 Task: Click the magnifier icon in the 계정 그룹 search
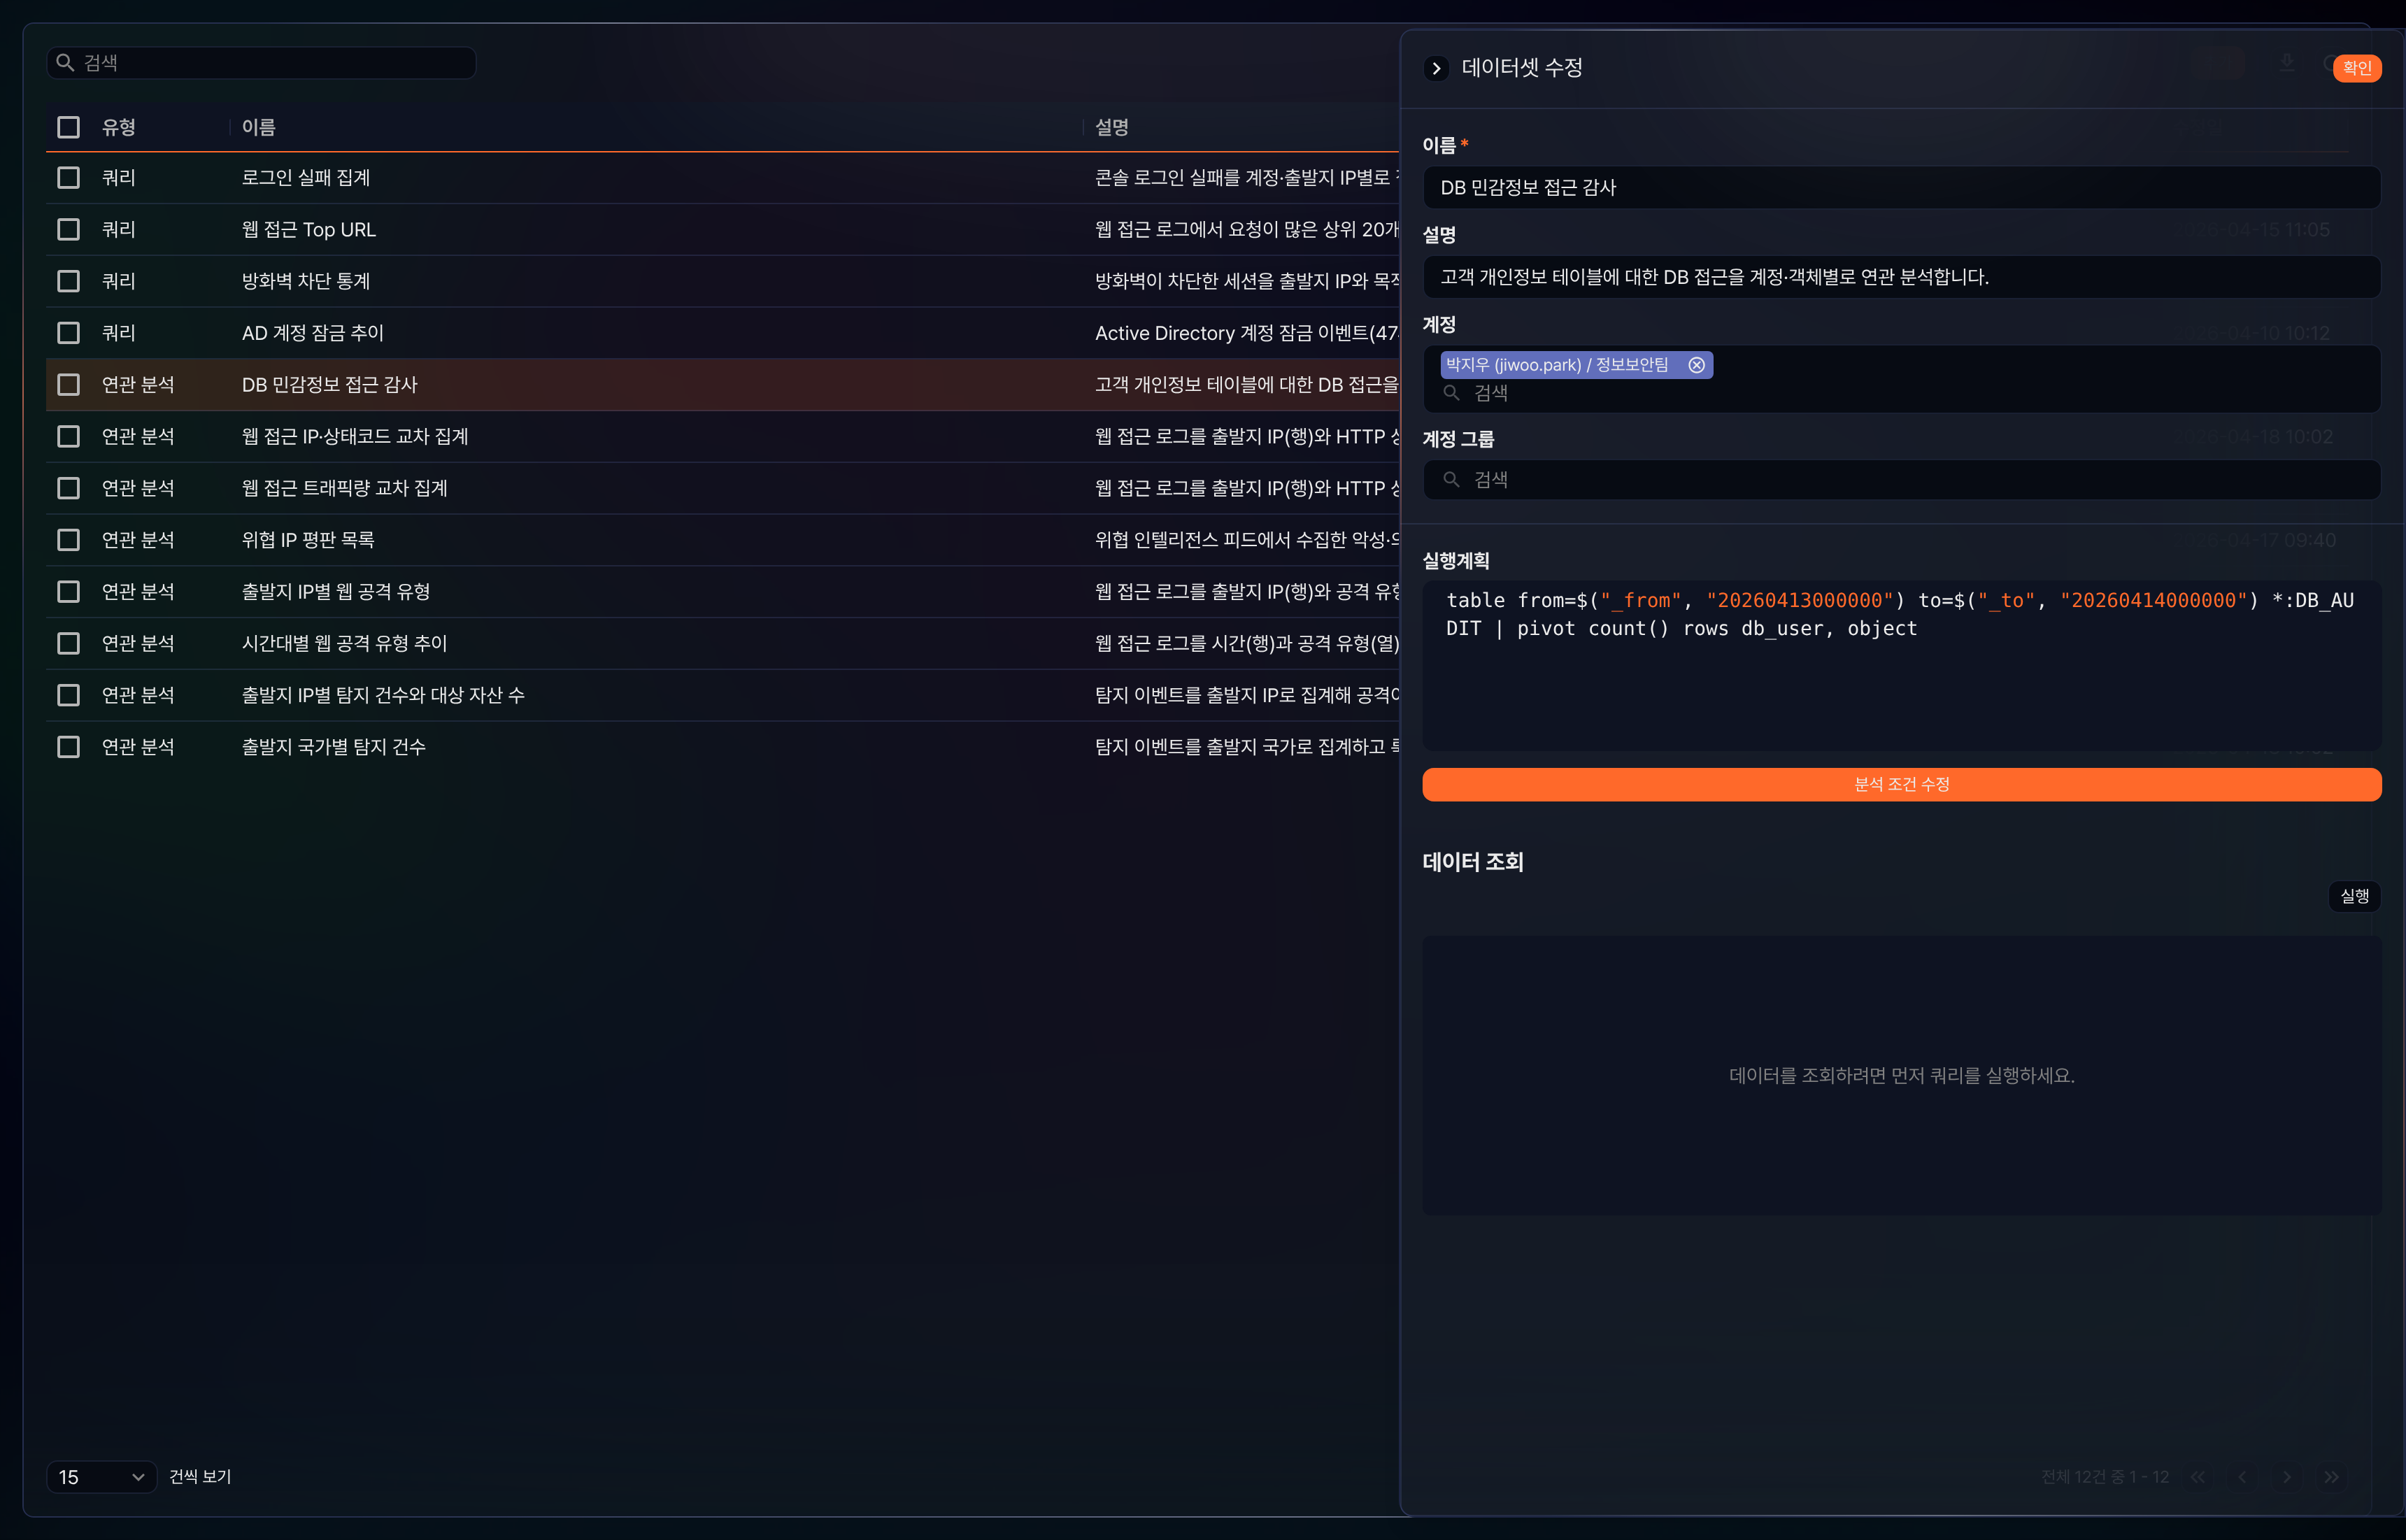click(x=1451, y=480)
